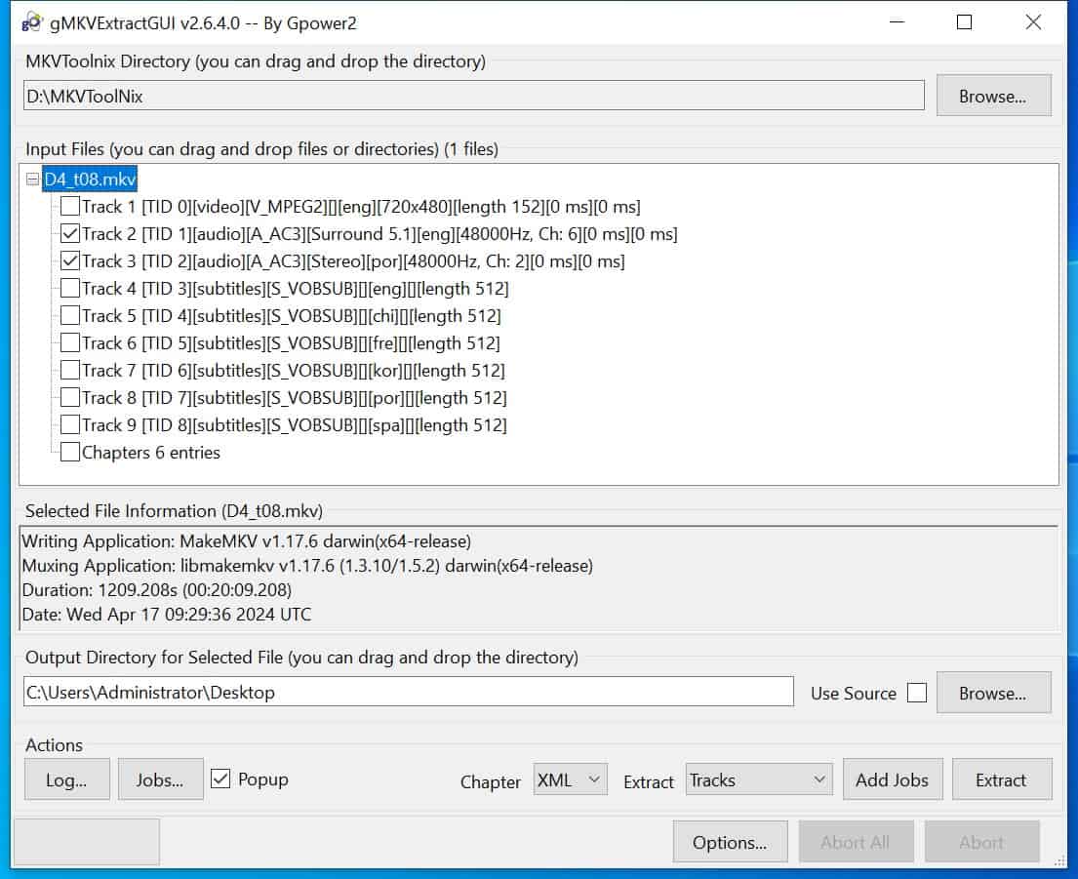Toggle the Use Source checkbox
Viewport: 1078px width, 879px height.
tap(916, 693)
